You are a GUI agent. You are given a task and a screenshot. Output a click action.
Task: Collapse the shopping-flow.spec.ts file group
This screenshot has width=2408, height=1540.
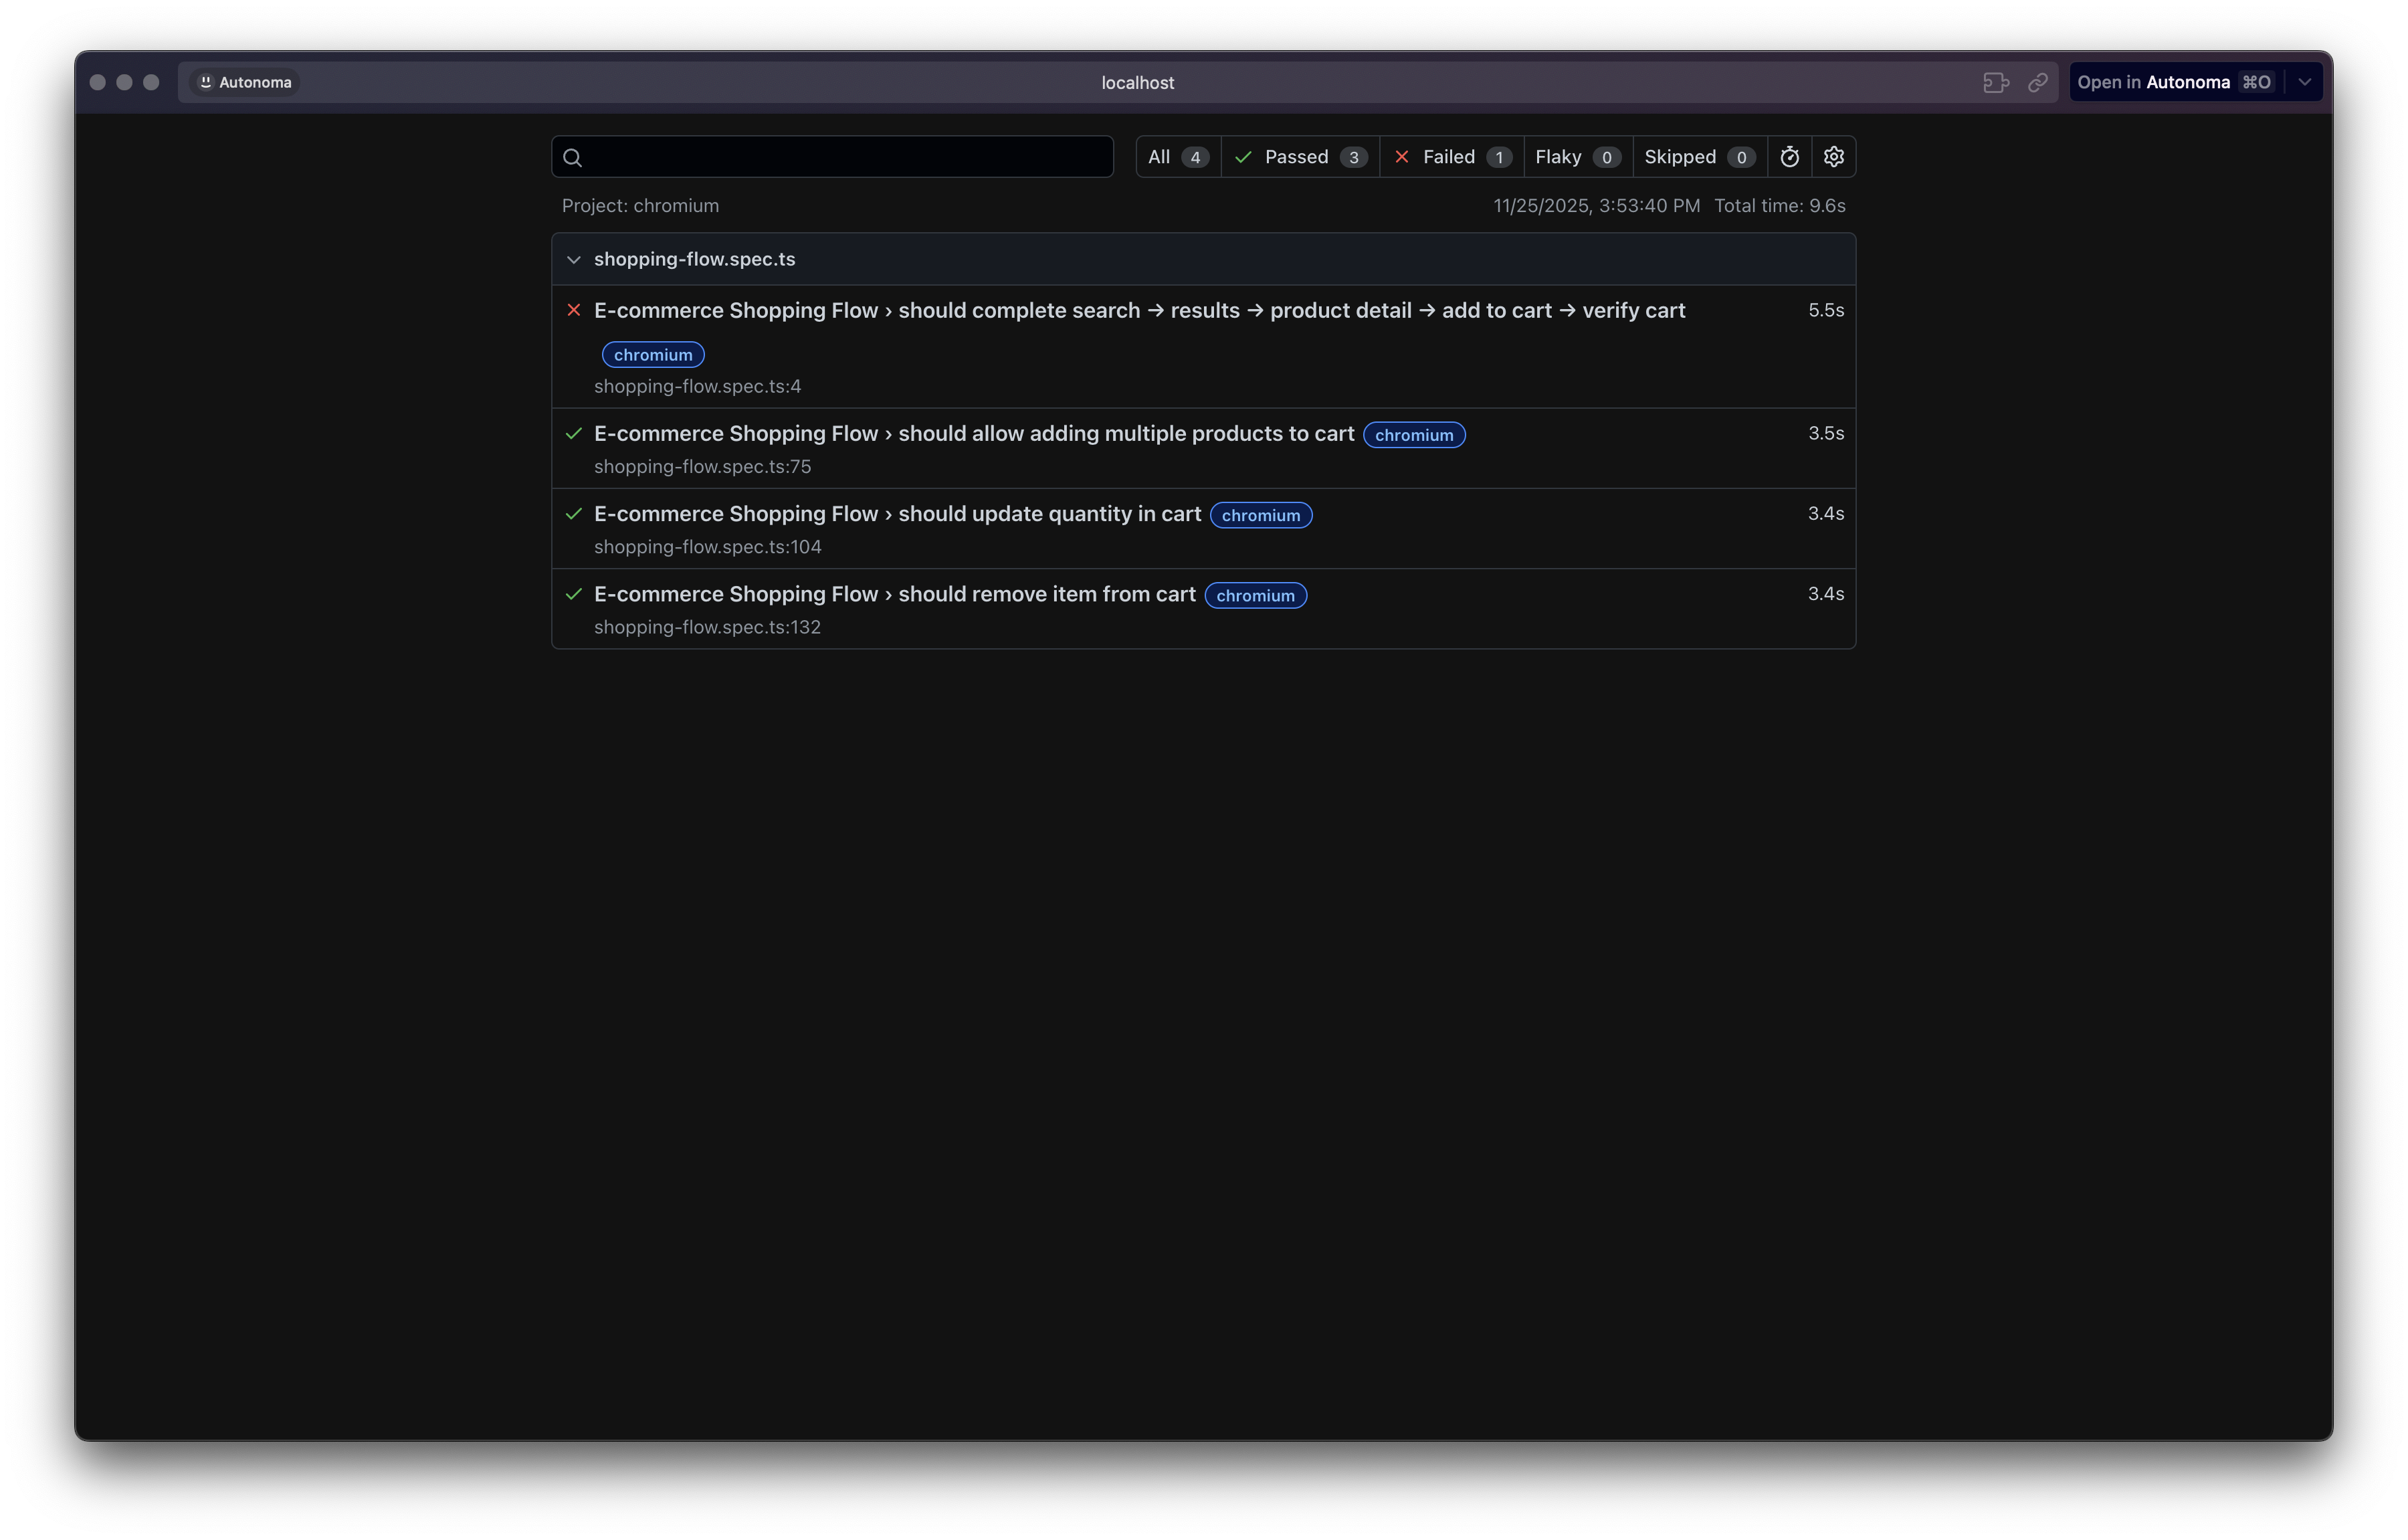pos(574,260)
